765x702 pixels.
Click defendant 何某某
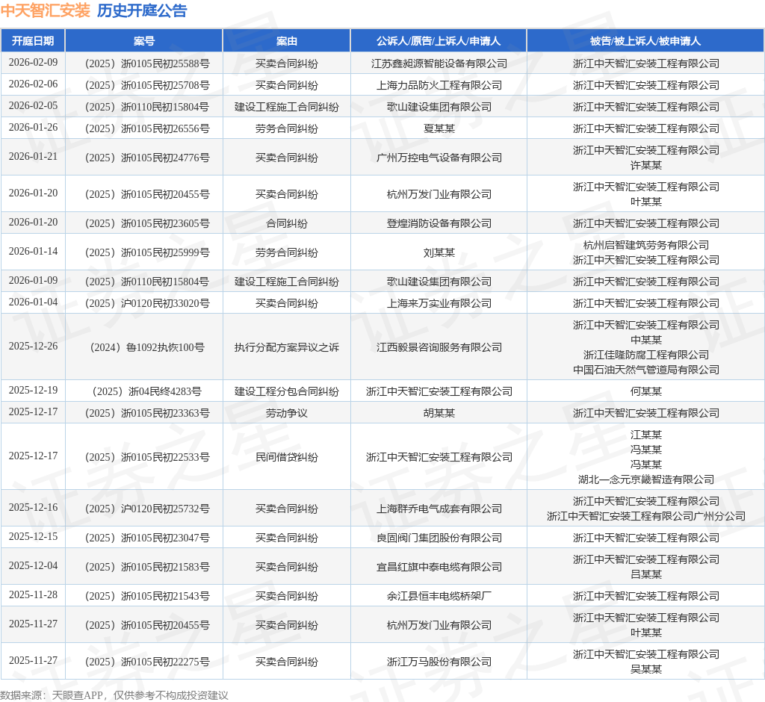point(646,391)
